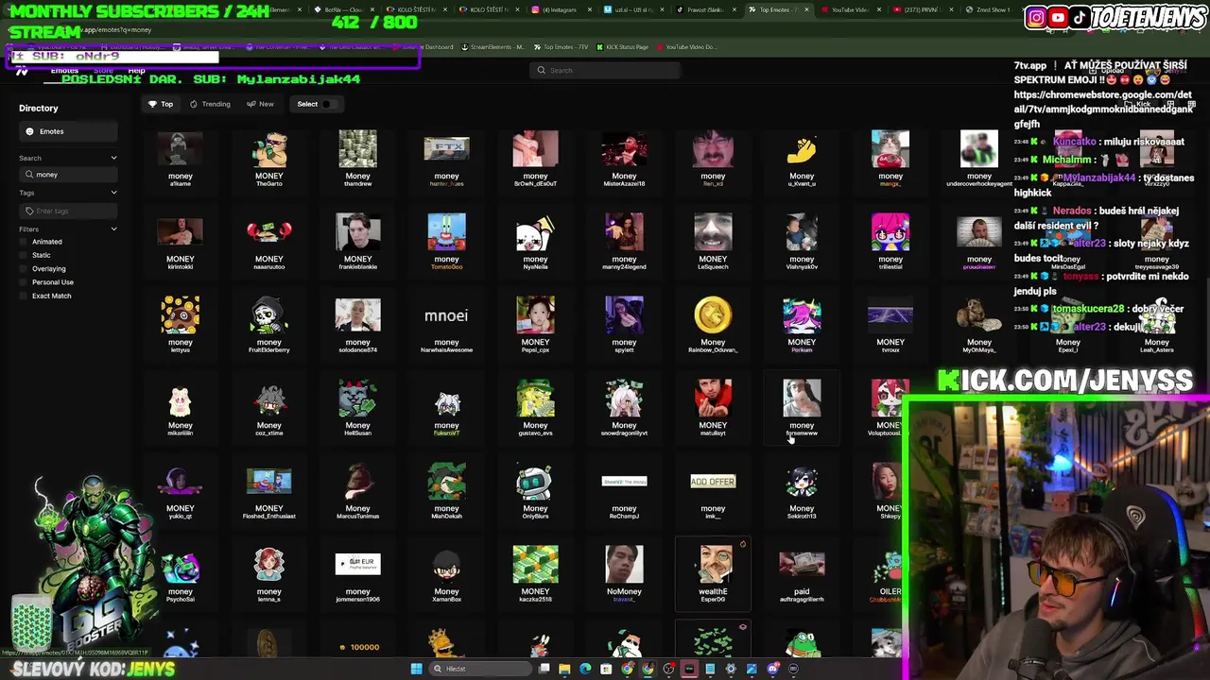
Task: Switch to the New sorting tab
Action: point(260,104)
